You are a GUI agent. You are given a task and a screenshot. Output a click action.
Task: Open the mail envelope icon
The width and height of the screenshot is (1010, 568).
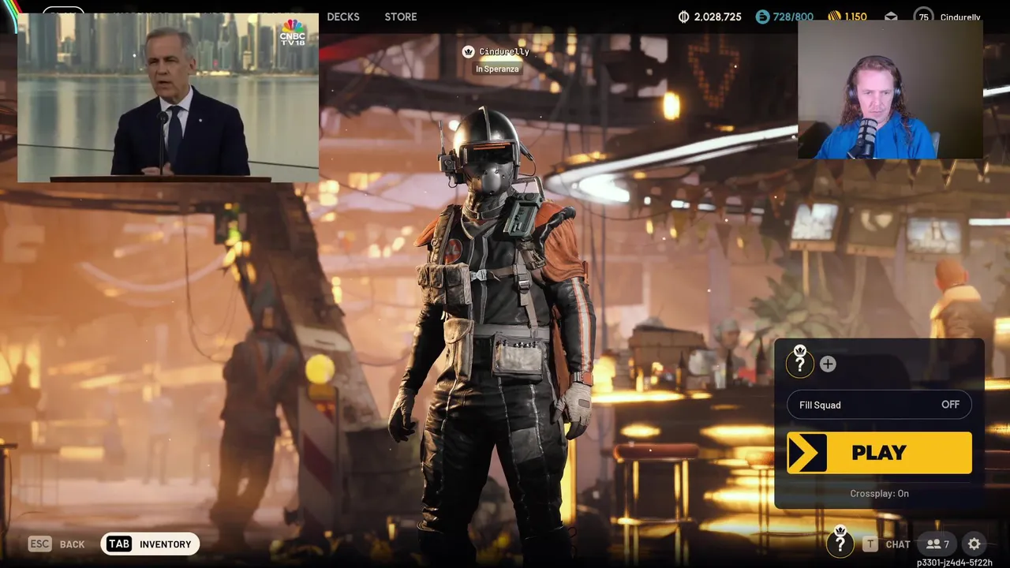click(891, 17)
